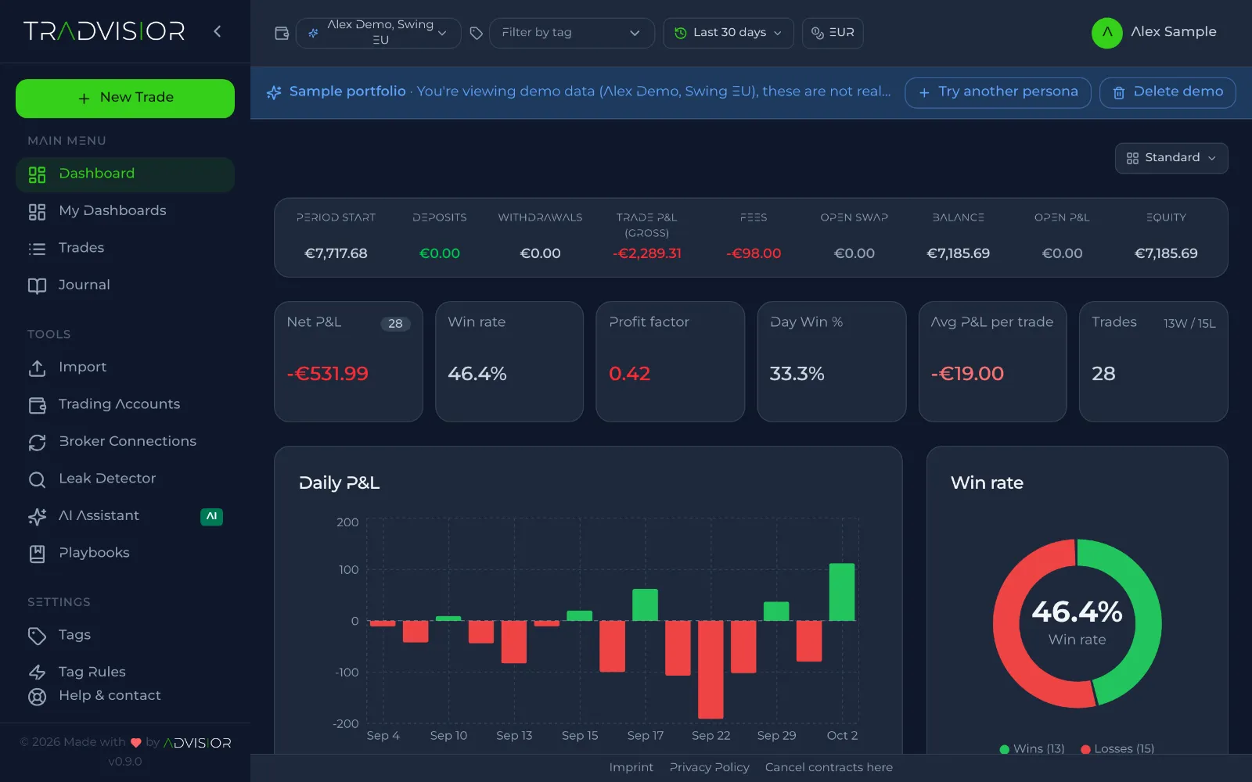Click the Broker Connections sync icon
The height and width of the screenshot is (782, 1252).
[37, 442]
